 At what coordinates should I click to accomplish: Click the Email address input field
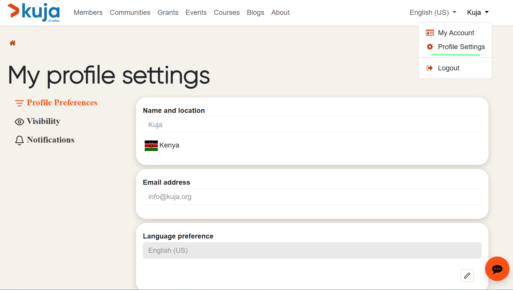pyautogui.click(x=312, y=197)
